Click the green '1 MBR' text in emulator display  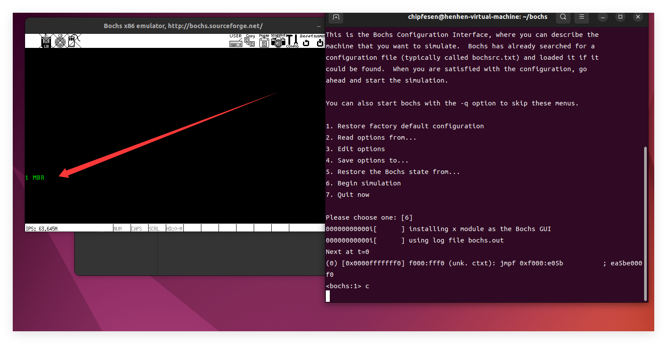(x=35, y=178)
